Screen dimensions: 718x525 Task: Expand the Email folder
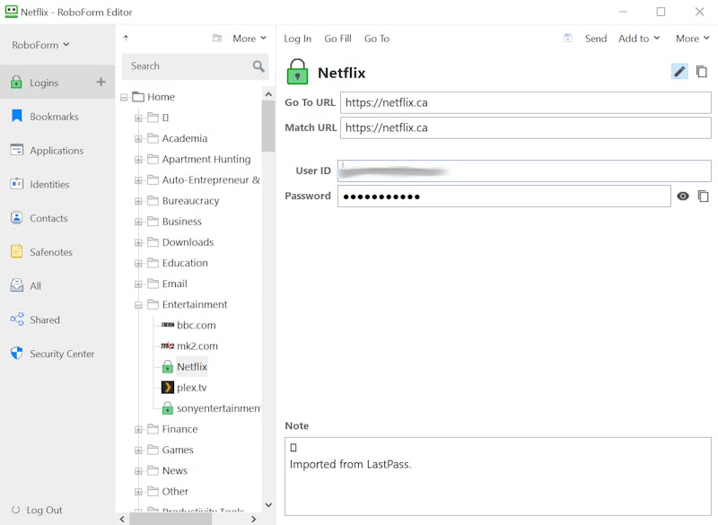point(138,284)
